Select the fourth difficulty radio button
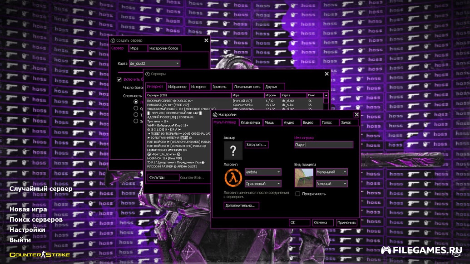This screenshot has height=264, width=470. point(136,121)
